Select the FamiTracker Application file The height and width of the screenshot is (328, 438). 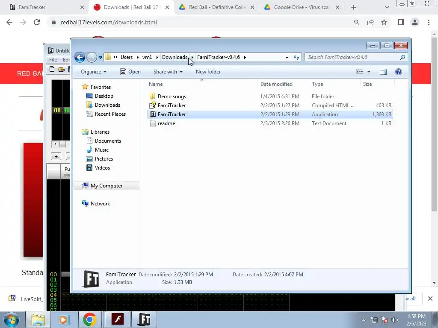coord(270,114)
